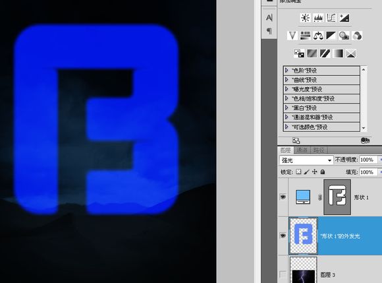Expand the "黑白"预设 group
The image size is (382, 283).
coord(286,108)
